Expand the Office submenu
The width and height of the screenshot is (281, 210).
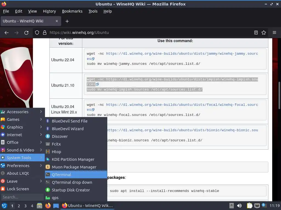pyautogui.click(x=22, y=142)
